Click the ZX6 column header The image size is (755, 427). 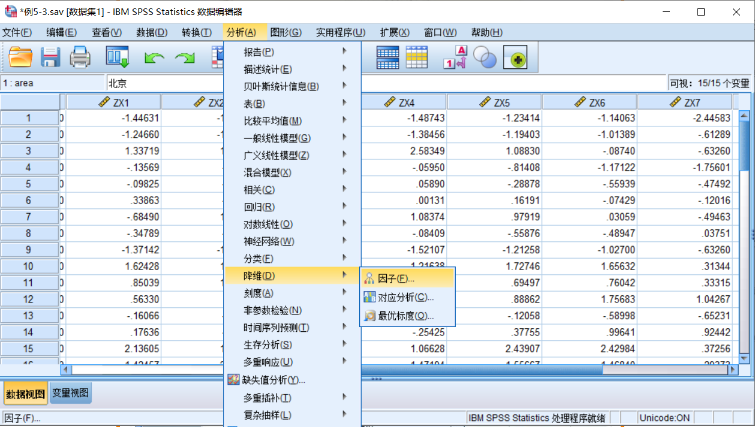click(x=589, y=102)
